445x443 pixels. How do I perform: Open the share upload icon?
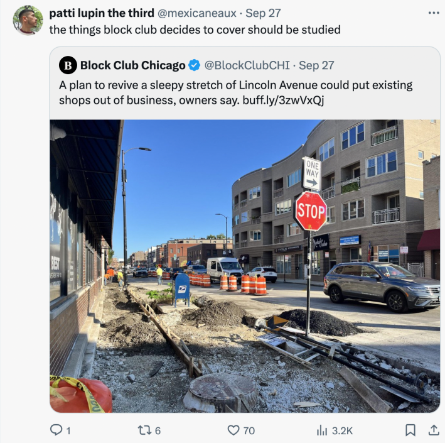point(433,430)
